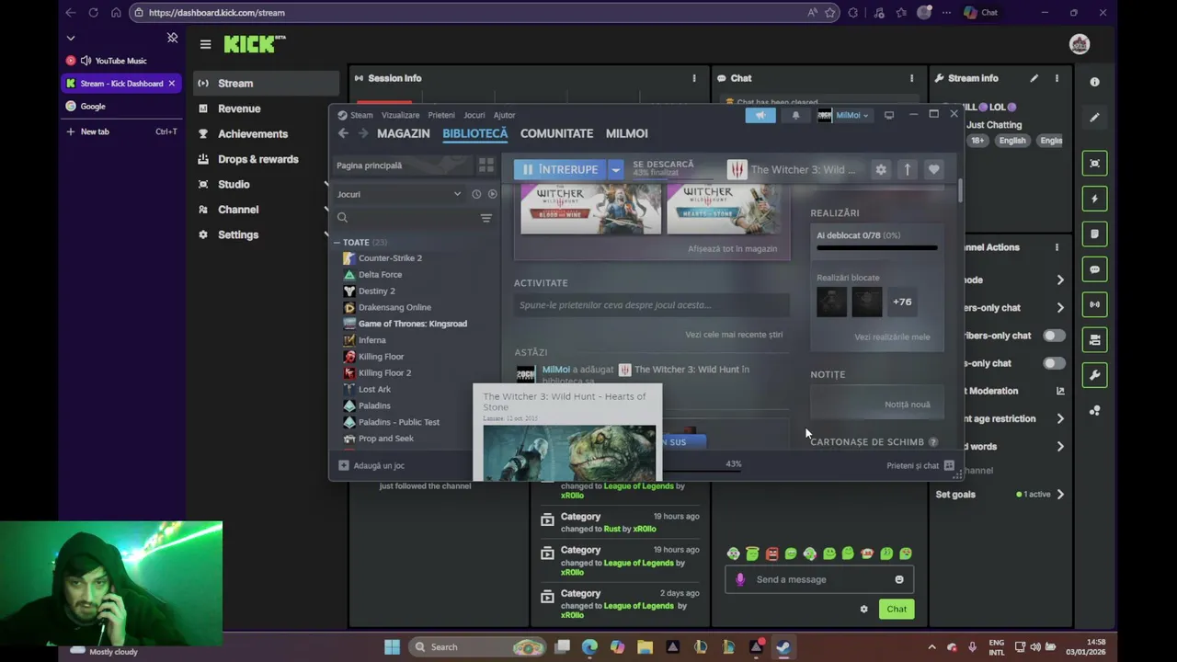Open emoji picker in message box
The height and width of the screenshot is (662, 1177).
pyautogui.click(x=899, y=579)
